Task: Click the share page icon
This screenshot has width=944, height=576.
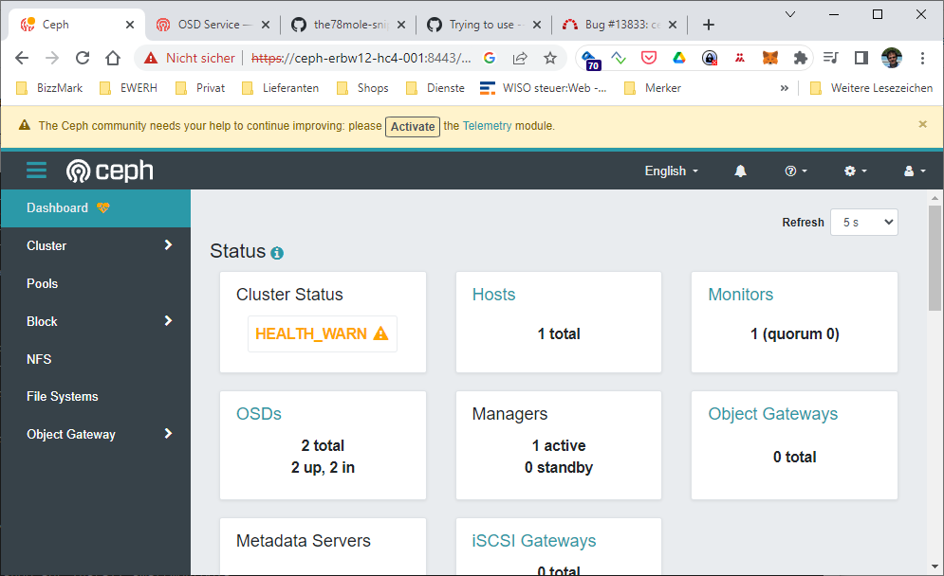Action: [520, 58]
